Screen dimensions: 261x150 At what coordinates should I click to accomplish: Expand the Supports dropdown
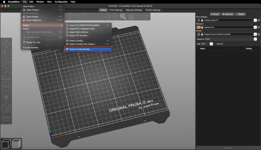tap(254, 39)
